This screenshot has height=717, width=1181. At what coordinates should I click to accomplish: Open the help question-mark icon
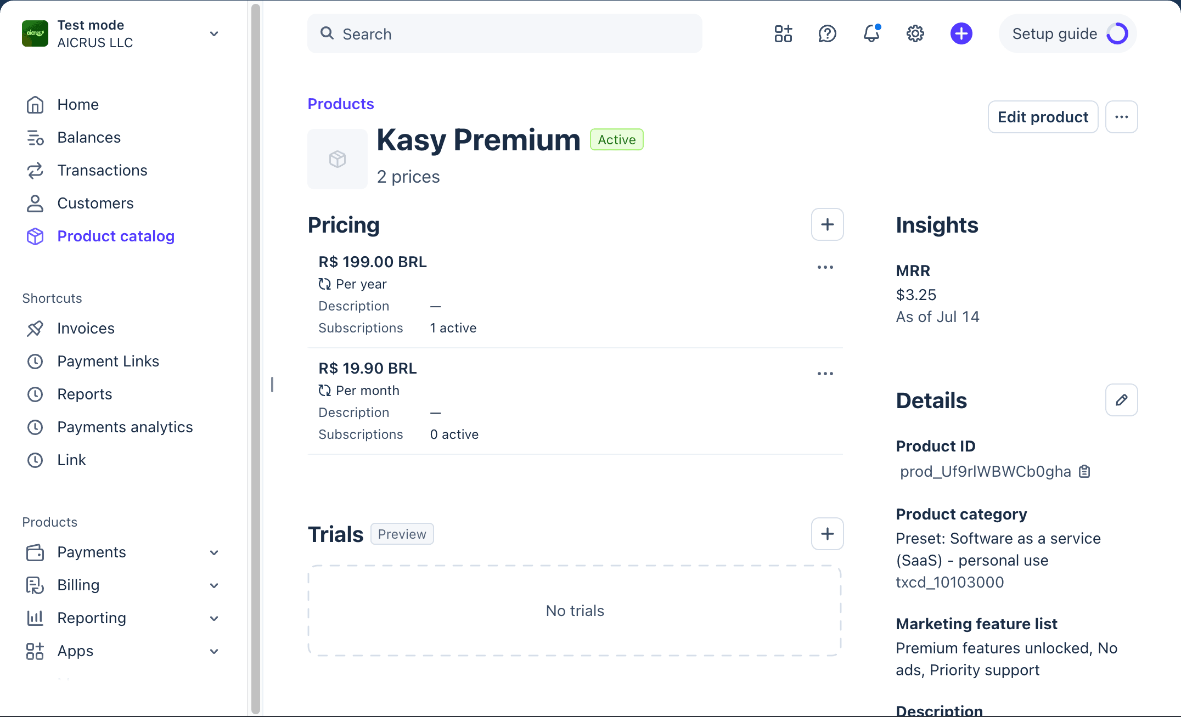point(827,34)
